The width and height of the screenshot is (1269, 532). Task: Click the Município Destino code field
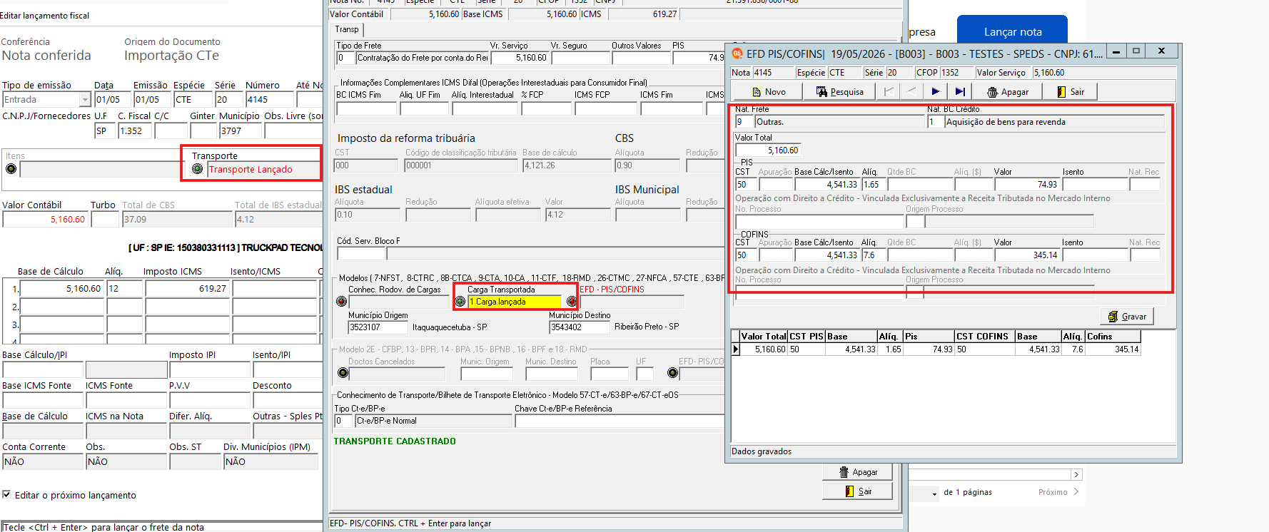579,327
